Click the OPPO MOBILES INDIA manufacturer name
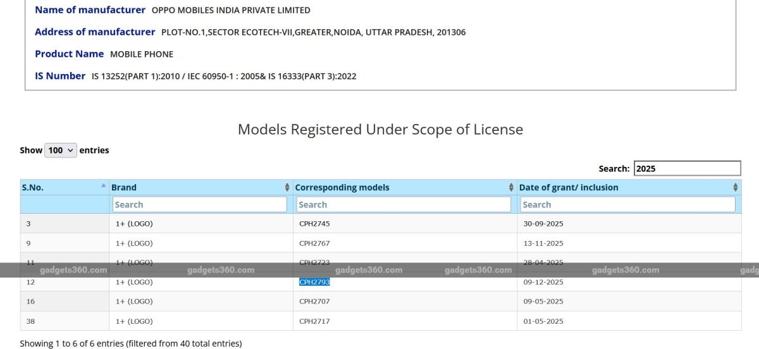 [231, 10]
